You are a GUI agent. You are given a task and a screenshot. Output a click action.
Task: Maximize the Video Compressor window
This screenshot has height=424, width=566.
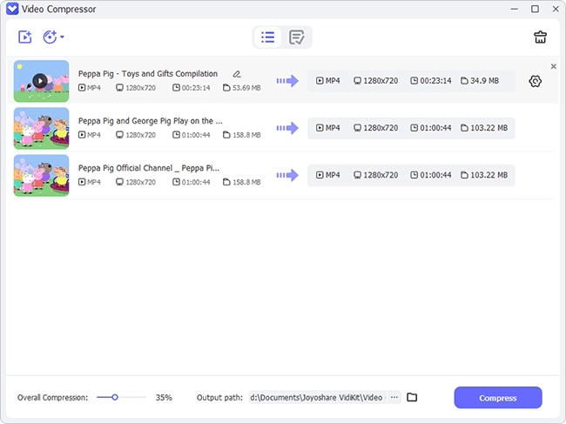click(x=535, y=9)
